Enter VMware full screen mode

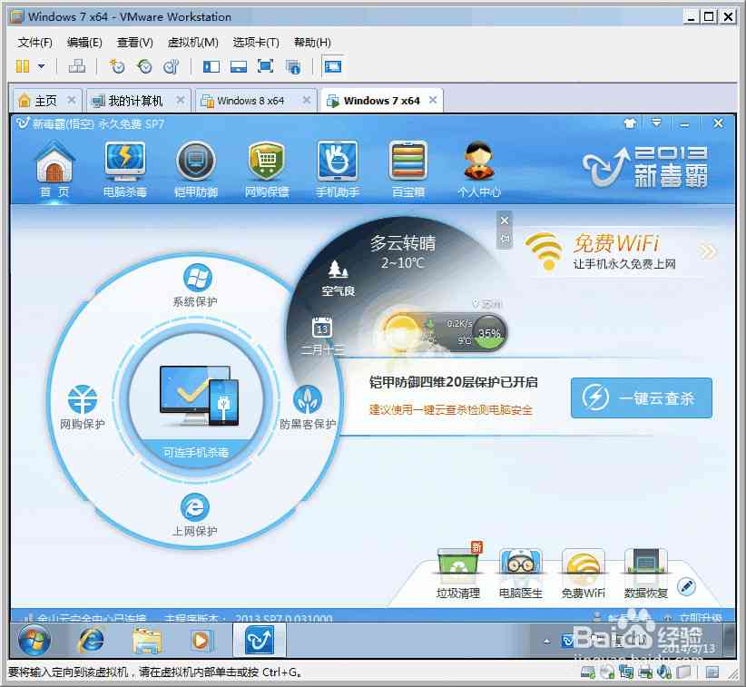[x=266, y=66]
